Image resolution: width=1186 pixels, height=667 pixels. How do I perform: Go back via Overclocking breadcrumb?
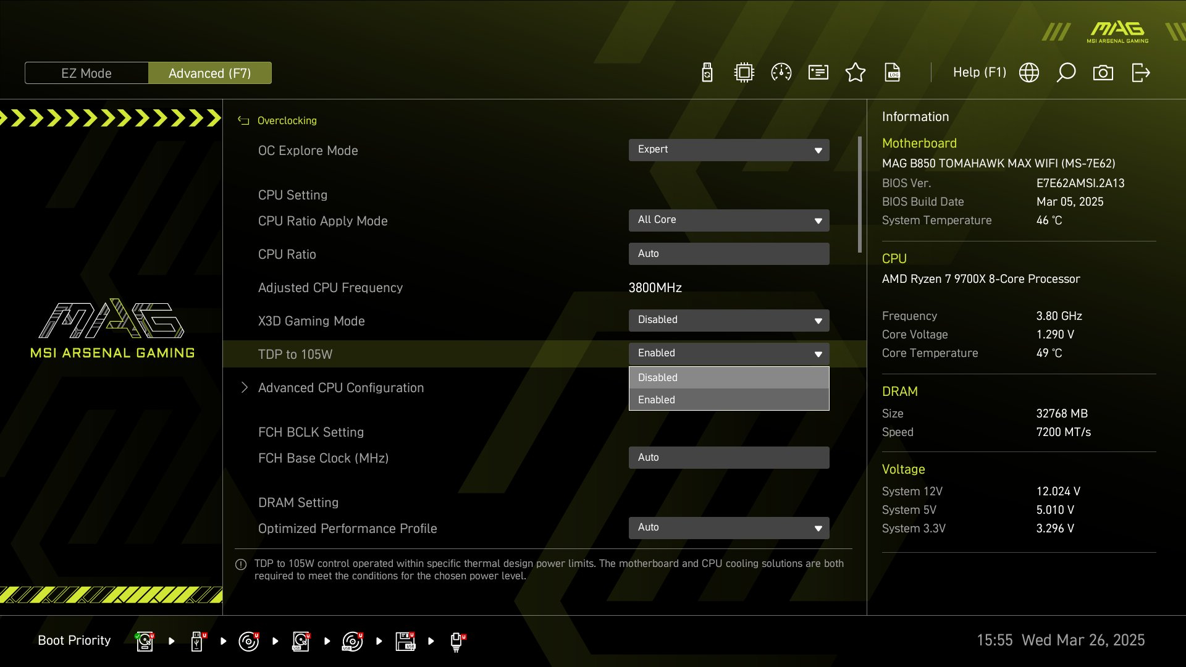(287, 120)
